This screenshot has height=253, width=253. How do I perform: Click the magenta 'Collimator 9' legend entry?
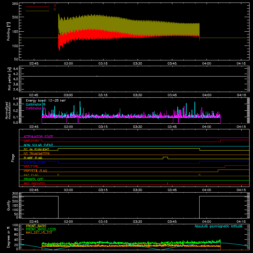coord(35,108)
